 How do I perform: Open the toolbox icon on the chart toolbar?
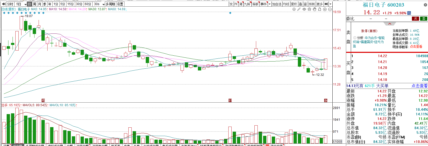click(309, 9)
